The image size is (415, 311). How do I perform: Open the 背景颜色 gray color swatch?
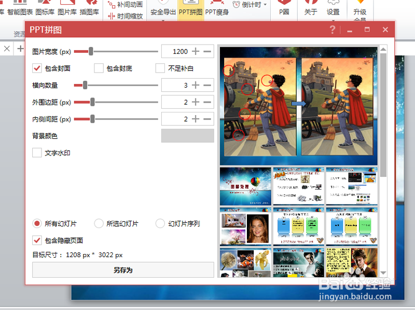coord(188,136)
